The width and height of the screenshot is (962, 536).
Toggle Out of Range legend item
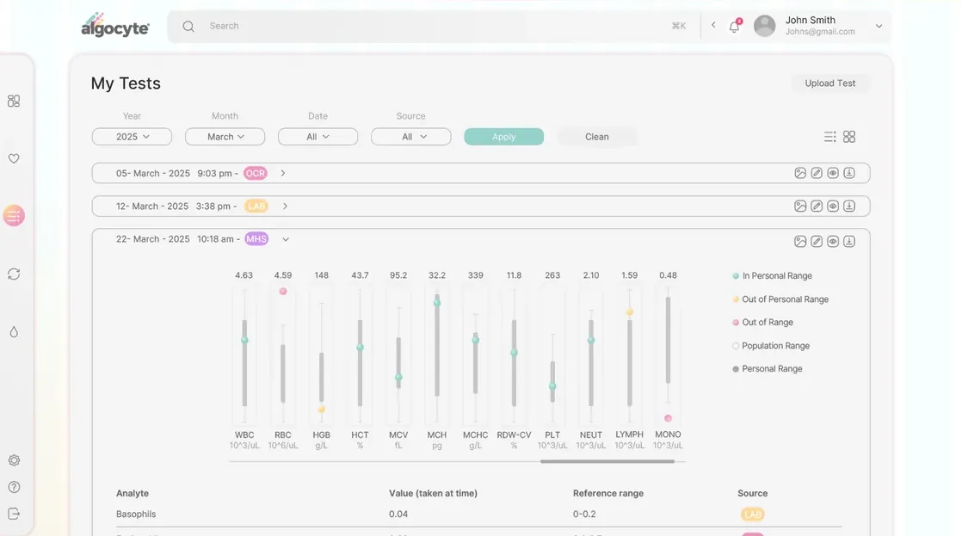pyautogui.click(x=762, y=323)
